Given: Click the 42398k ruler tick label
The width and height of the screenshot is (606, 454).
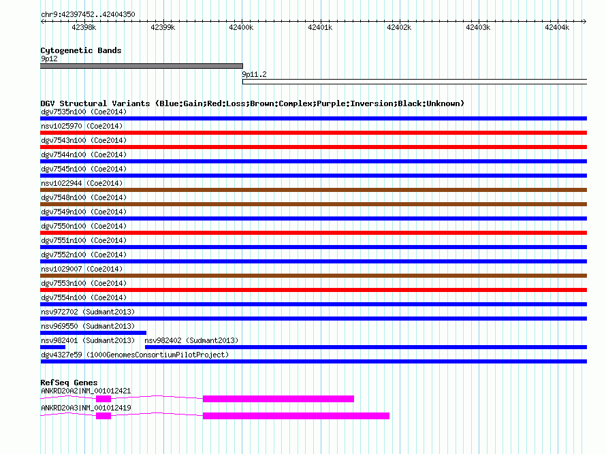Looking at the screenshot, I should point(84,27).
